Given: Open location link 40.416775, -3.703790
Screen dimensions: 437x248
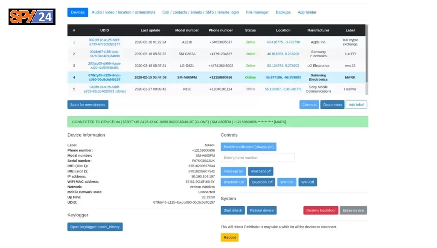Looking at the screenshot, I should pyautogui.click(x=283, y=42).
